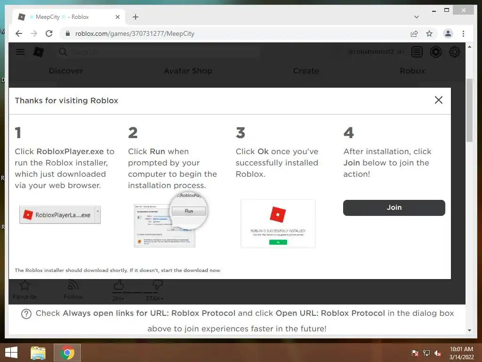Click the scrollbar down arrow
The height and width of the screenshot is (362, 482).
pyautogui.click(x=469, y=330)
